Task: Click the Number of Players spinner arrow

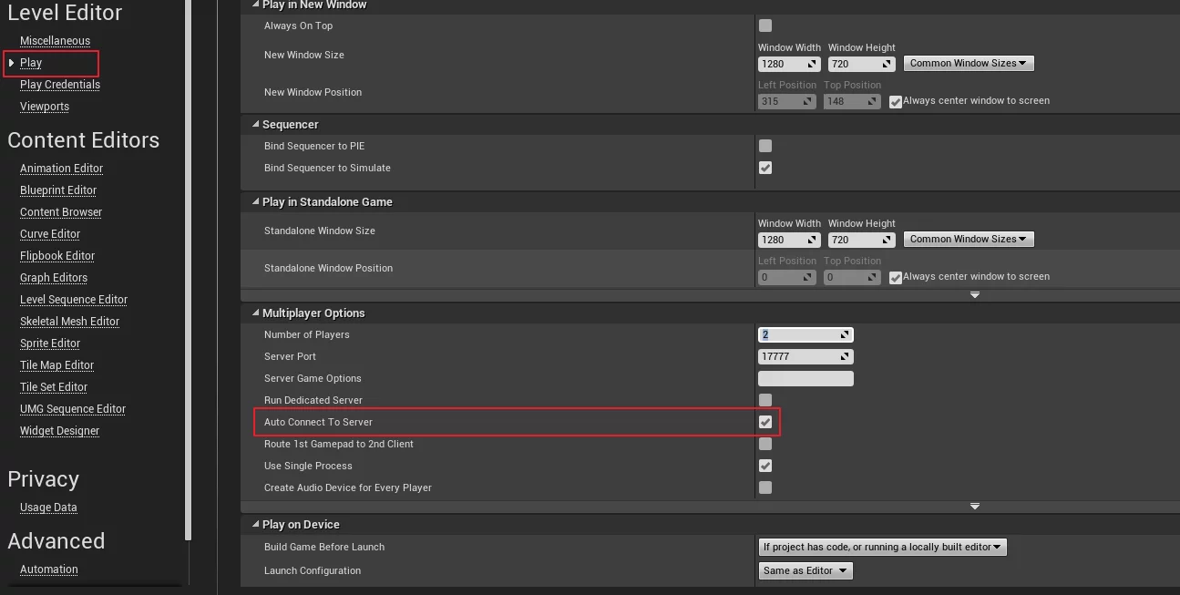Action: tap(846, 334)
